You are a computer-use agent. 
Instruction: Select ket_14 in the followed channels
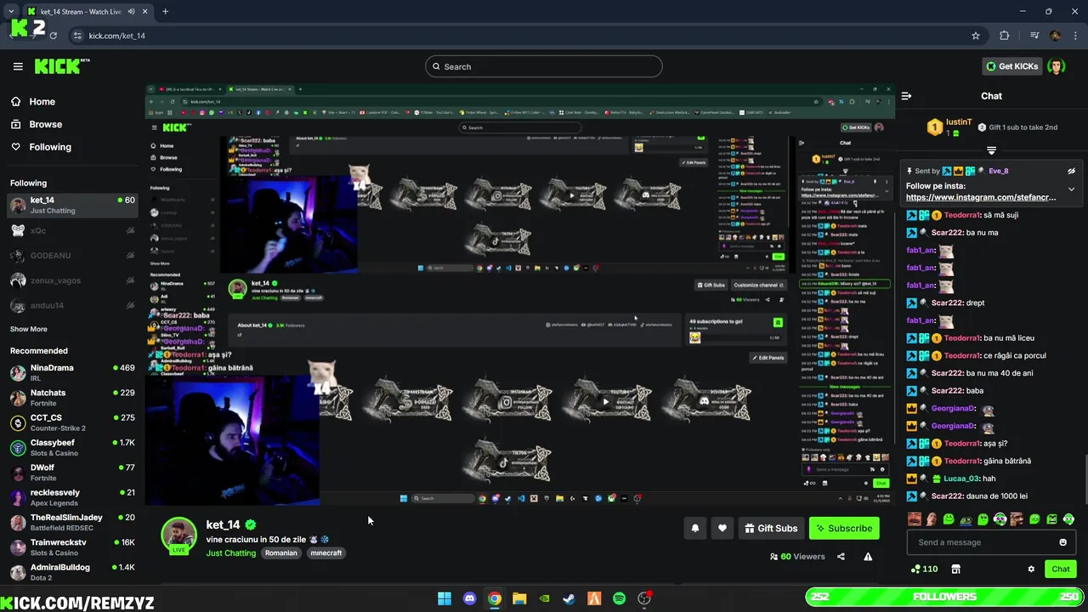[x=71, y=205]
